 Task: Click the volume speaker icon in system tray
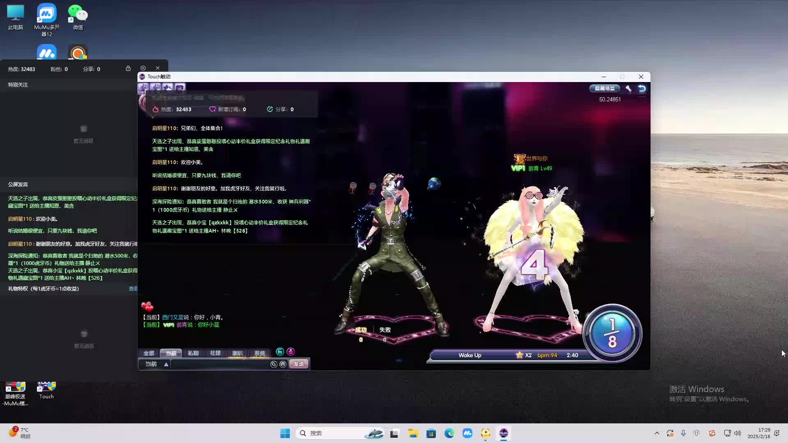click(738, 433)
